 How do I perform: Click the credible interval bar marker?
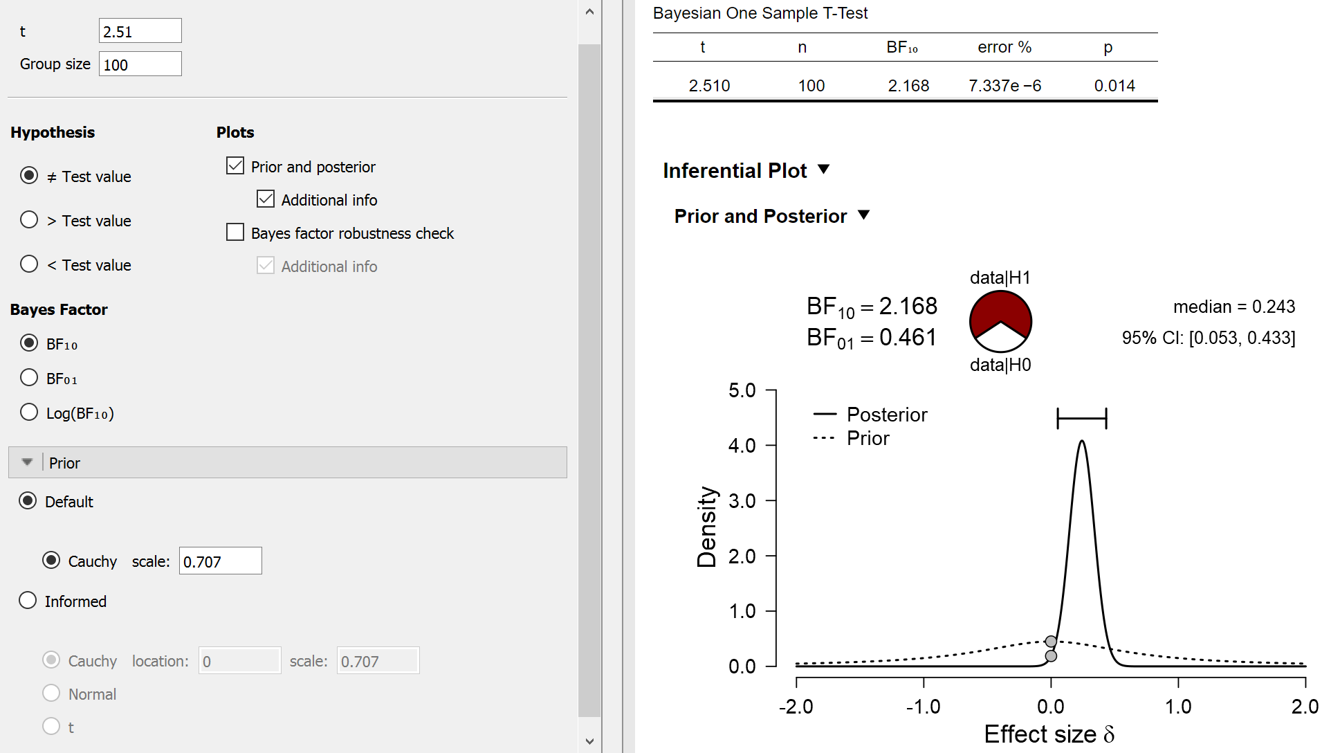point(1082,418)
